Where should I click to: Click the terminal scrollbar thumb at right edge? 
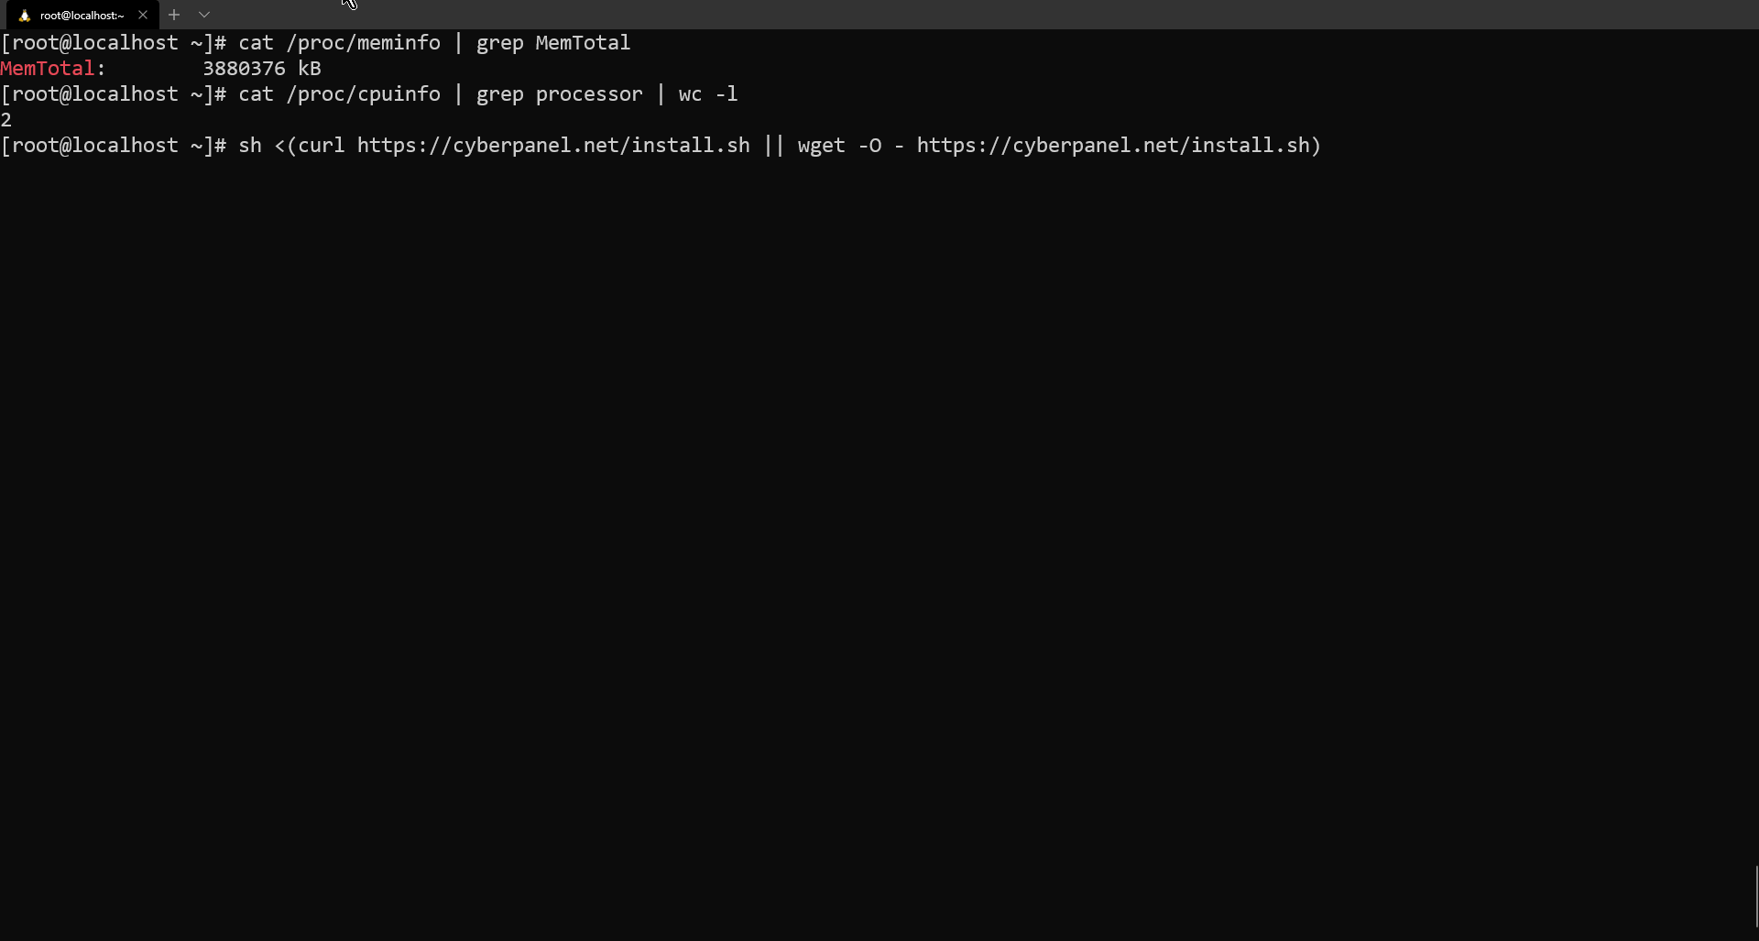pos(1755,896)
